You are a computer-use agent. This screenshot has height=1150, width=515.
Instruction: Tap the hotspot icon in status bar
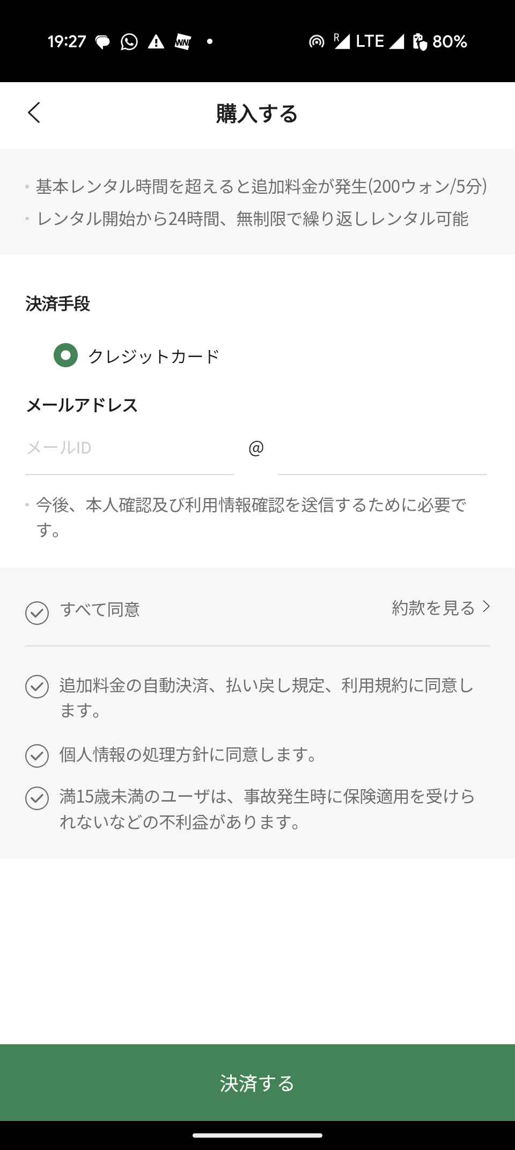point(317,41)
